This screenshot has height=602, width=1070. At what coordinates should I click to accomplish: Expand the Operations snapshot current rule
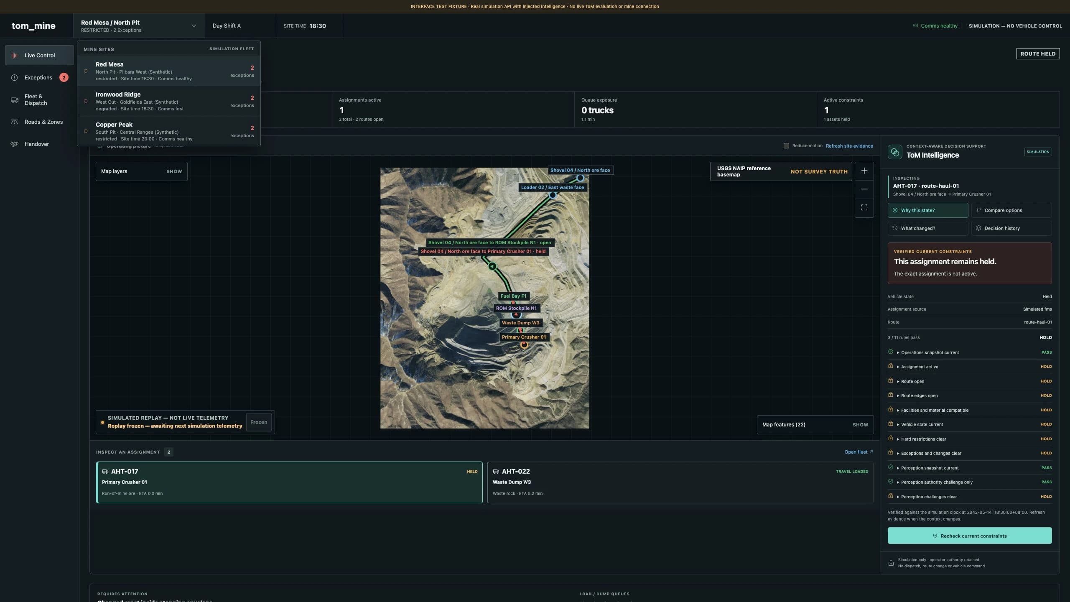[x=970, y=352]
